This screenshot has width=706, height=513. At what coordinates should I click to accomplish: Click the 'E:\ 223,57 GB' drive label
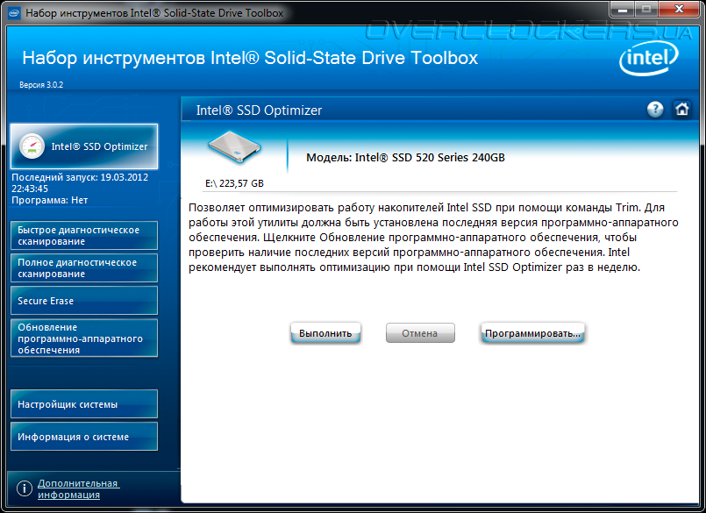tap(234, 183)
